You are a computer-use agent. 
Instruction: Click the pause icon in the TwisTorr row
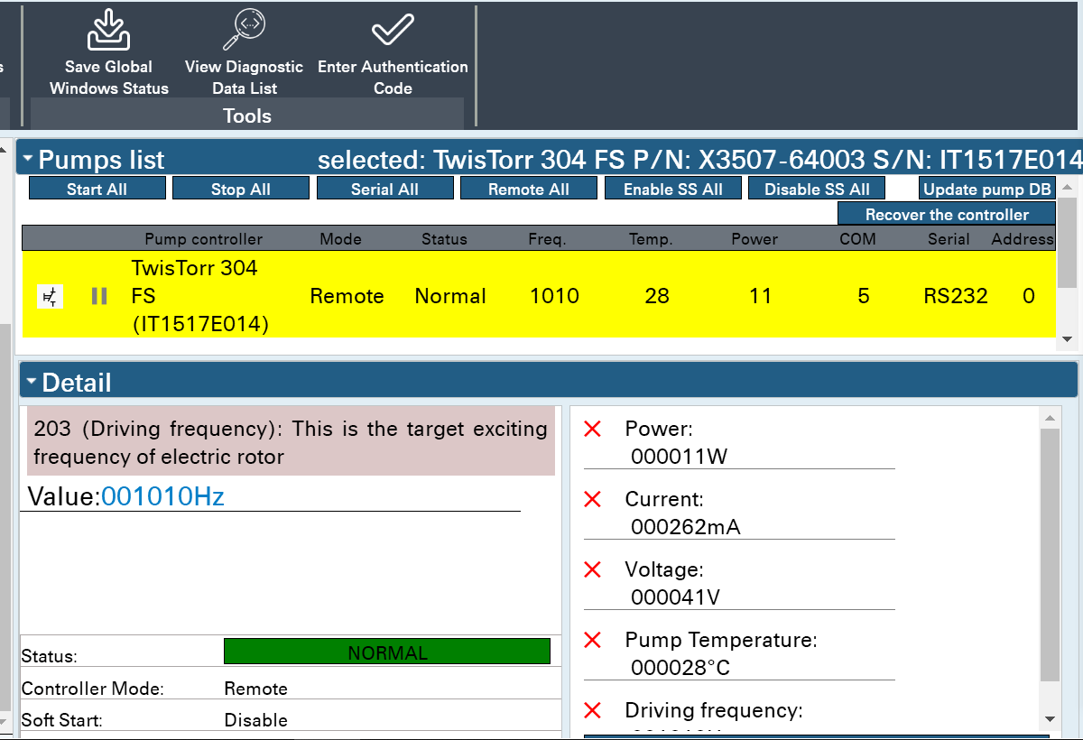tap(99, 296)
